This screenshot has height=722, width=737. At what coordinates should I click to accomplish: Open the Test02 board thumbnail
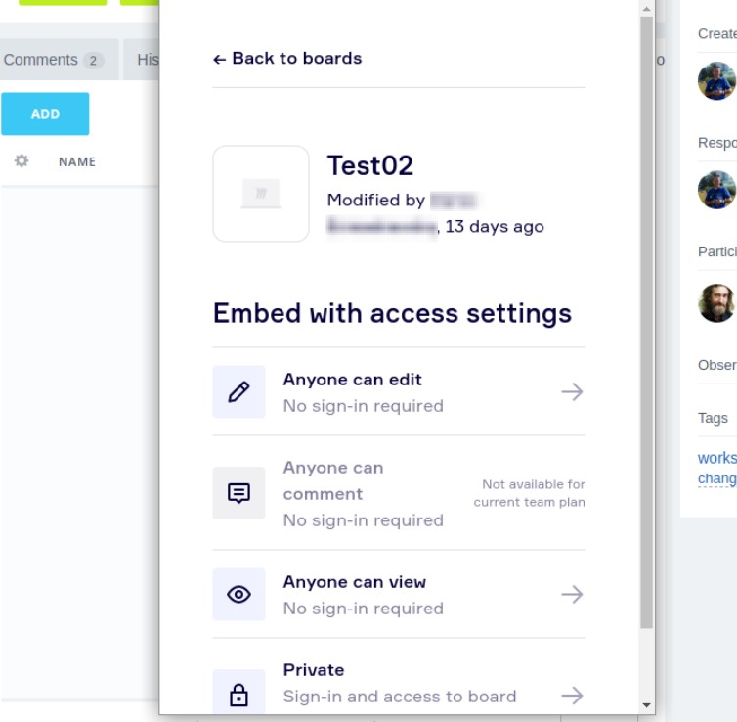[x=261, y=194]
